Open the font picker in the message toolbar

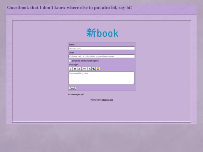point(84,69)
